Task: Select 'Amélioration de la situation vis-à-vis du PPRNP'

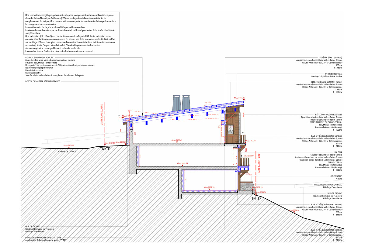Action: [x=45, y=240]
